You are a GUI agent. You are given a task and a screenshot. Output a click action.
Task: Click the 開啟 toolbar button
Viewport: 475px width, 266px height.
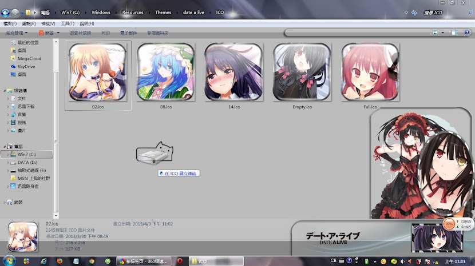point(46,33)
